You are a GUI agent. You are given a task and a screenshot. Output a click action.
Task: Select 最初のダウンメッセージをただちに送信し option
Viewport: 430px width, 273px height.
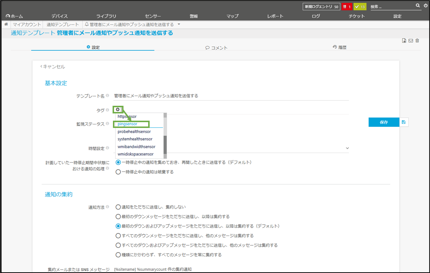[x=118, y=217]
